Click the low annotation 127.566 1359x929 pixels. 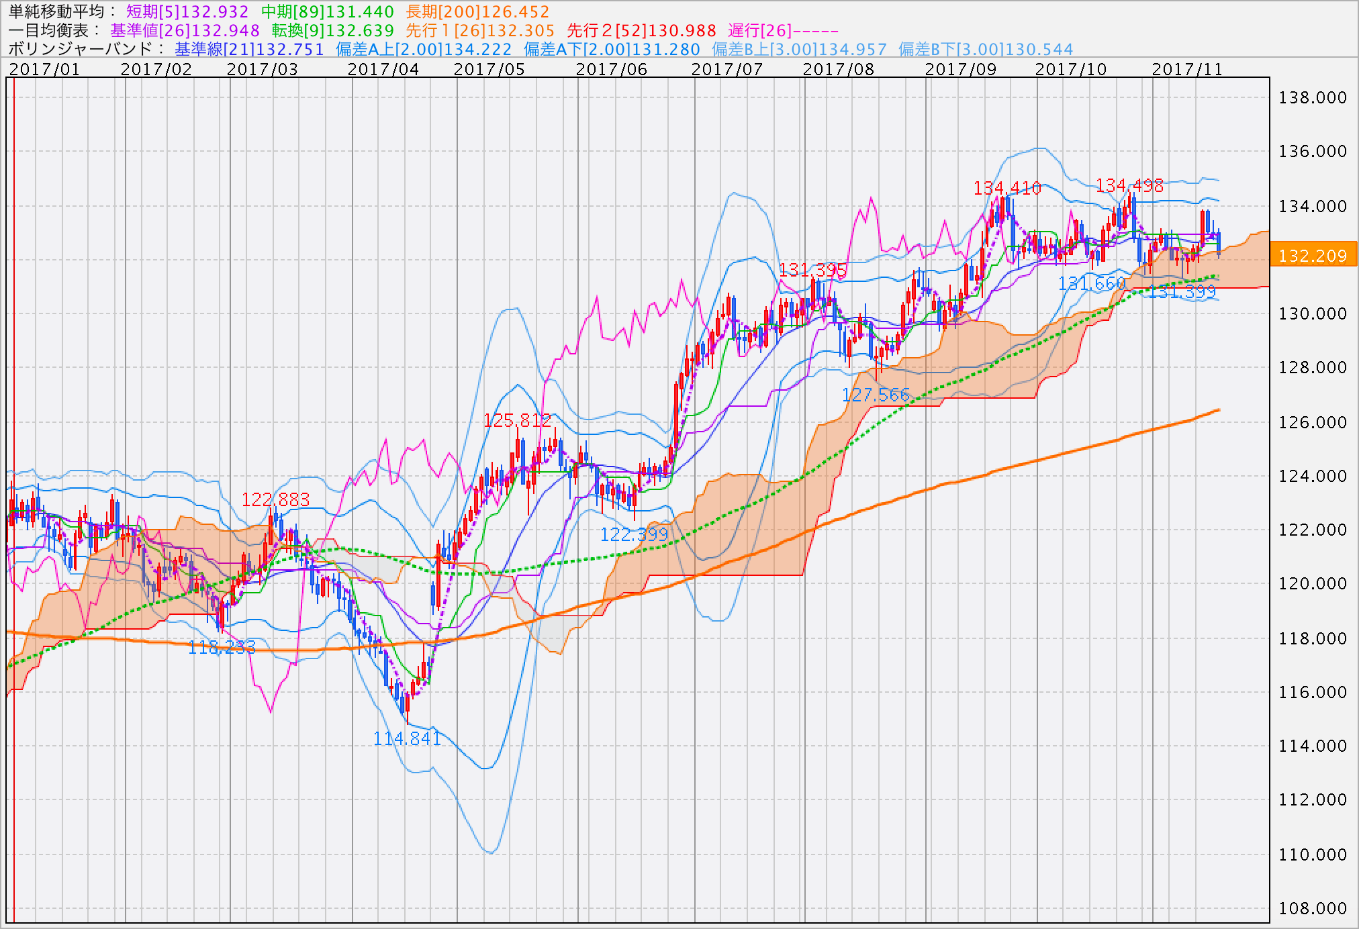(x=876, y=395)
